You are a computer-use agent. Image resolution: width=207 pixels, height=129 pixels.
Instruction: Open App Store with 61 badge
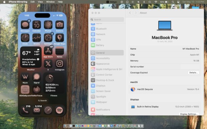pyautogui.click(x=48, y=51)
